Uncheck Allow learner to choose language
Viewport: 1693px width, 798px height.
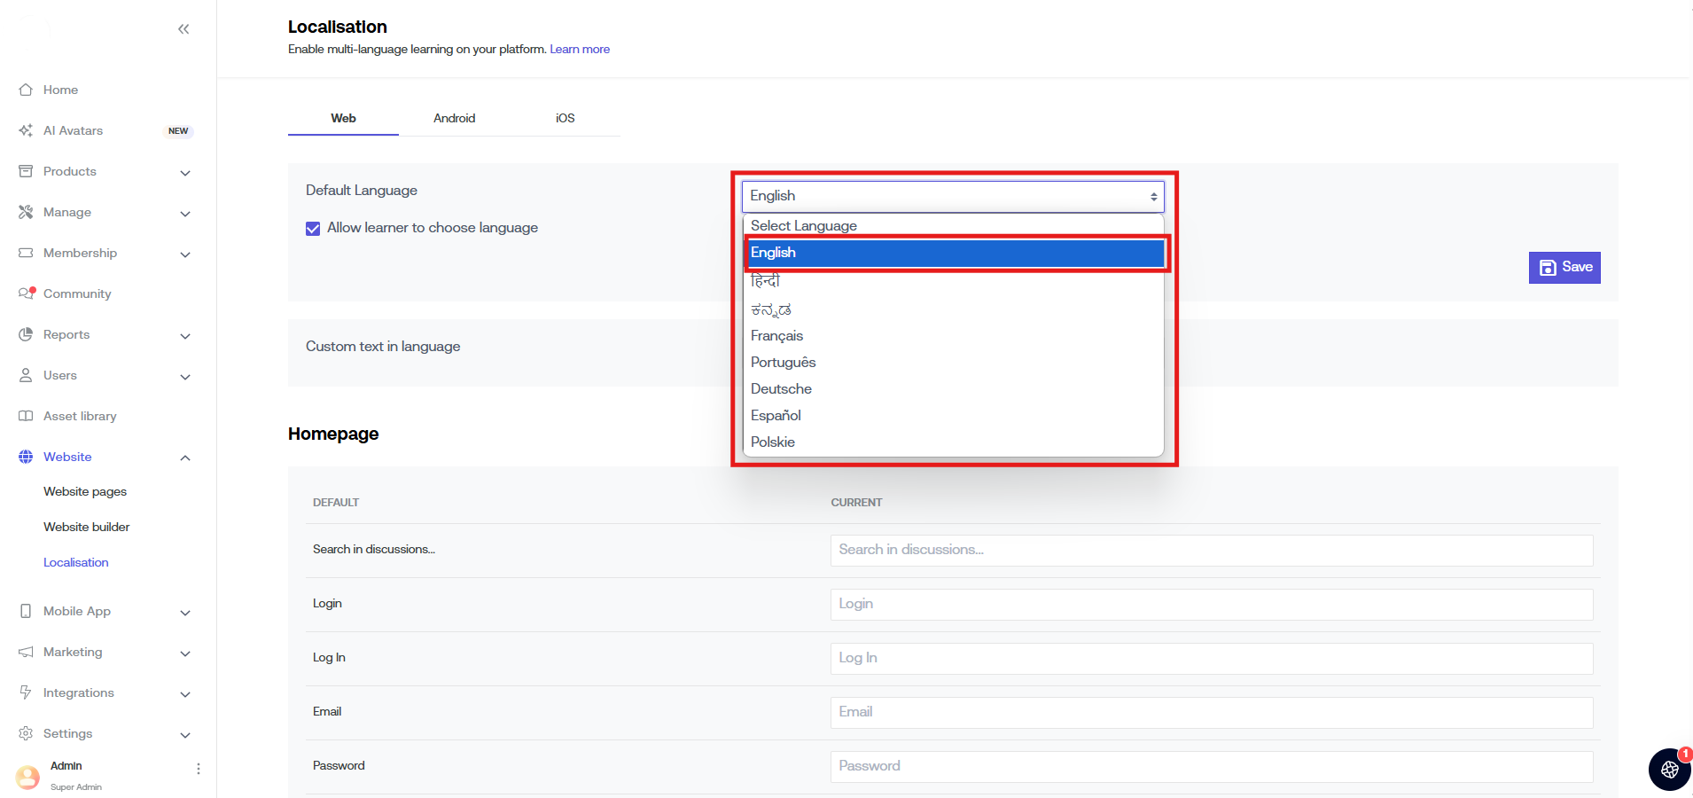click(x=313, y=229)
